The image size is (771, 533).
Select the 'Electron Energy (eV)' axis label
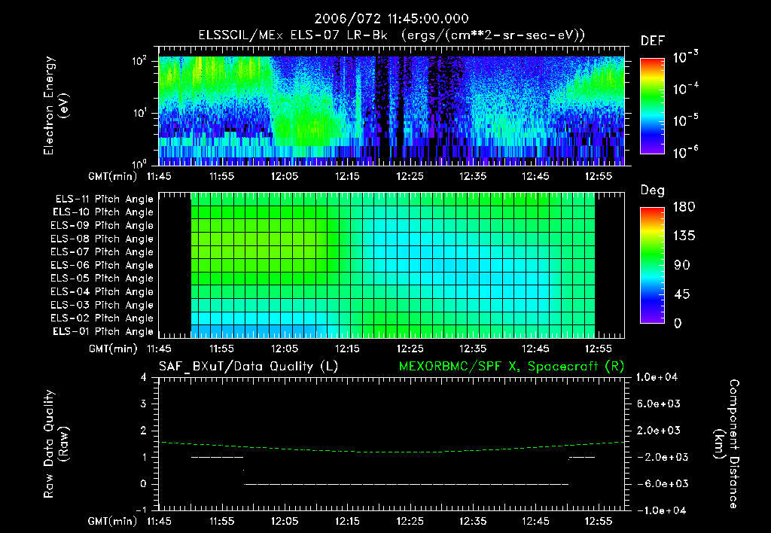point(56,105)
